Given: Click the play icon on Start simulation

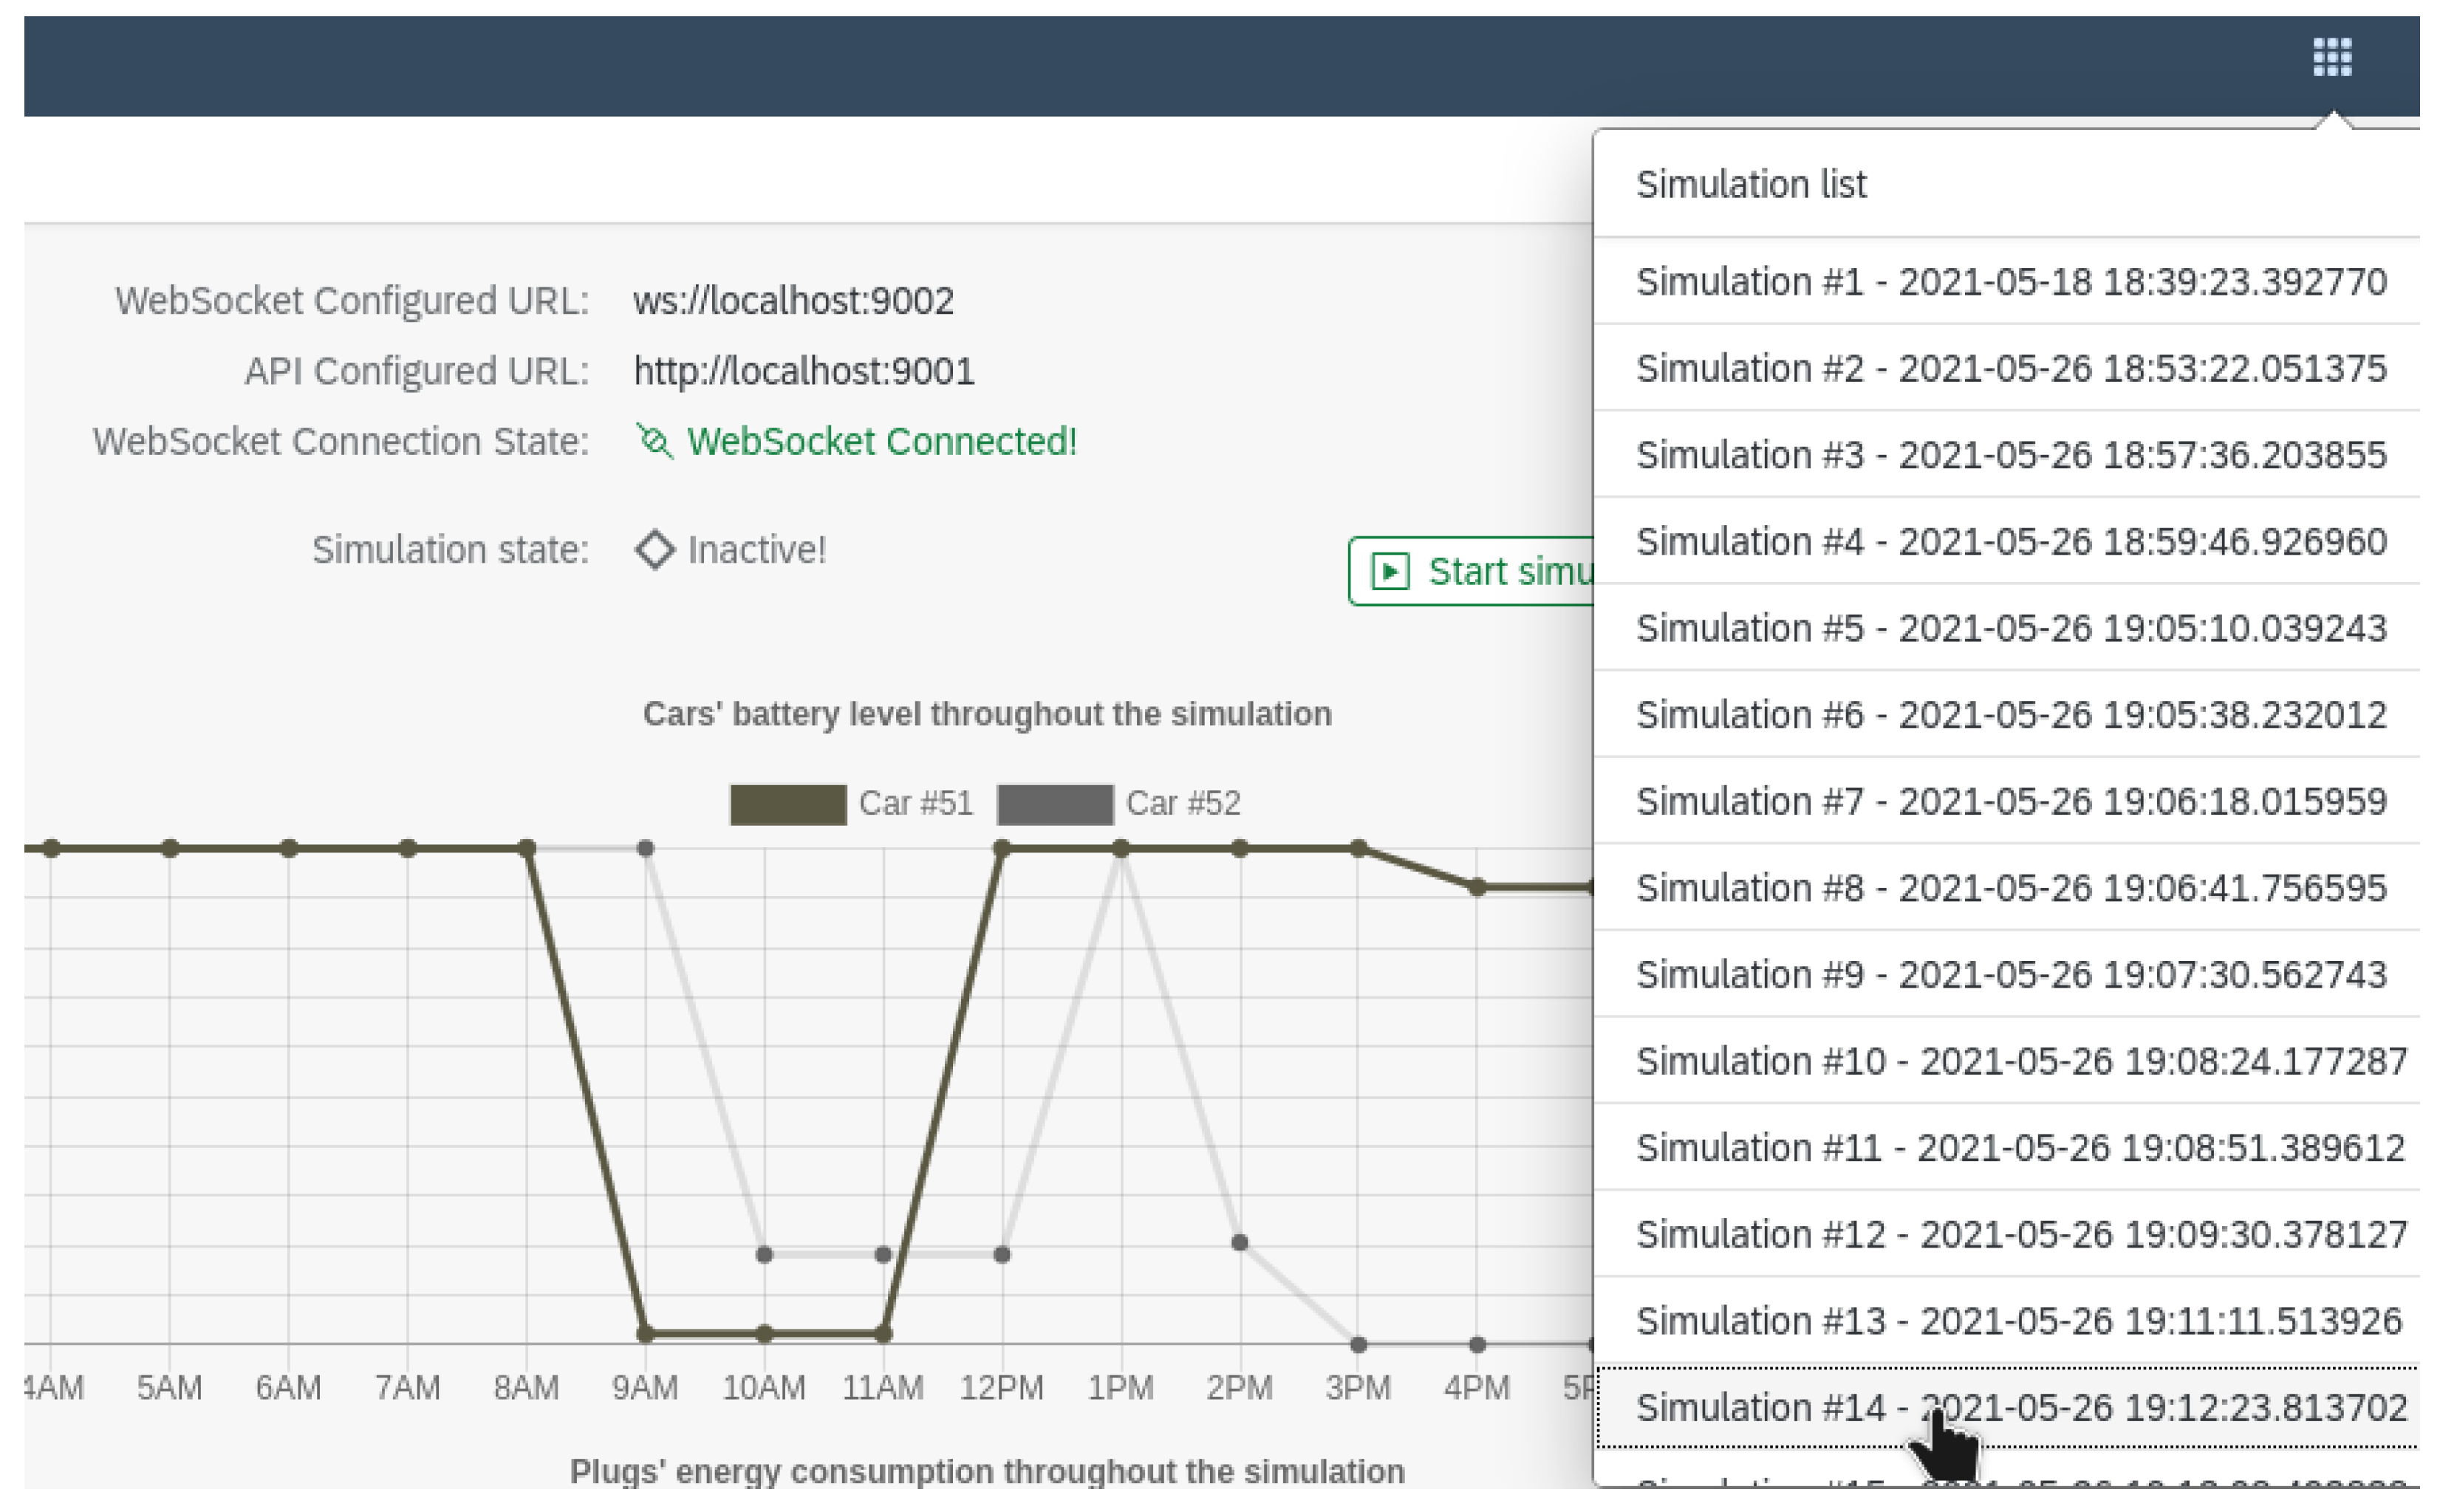Looking at the screenshot, I should pyautogui.click(x=1390, y=571).
